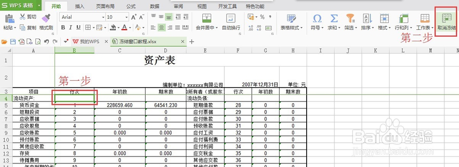Increase indent in the alignment group
The width and height of the screenshot is (459, 167).
(185, 17)
